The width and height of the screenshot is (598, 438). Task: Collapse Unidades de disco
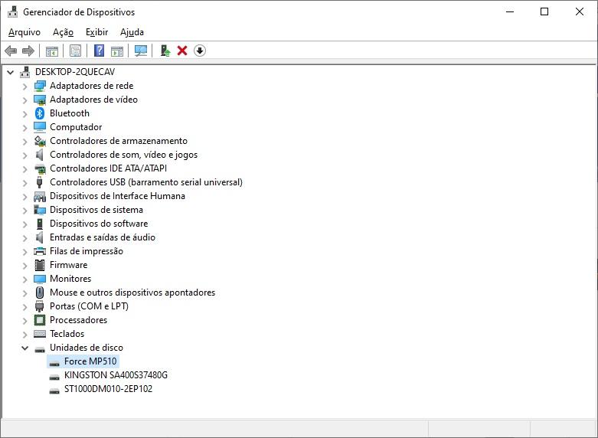click(x=25, y=348)
